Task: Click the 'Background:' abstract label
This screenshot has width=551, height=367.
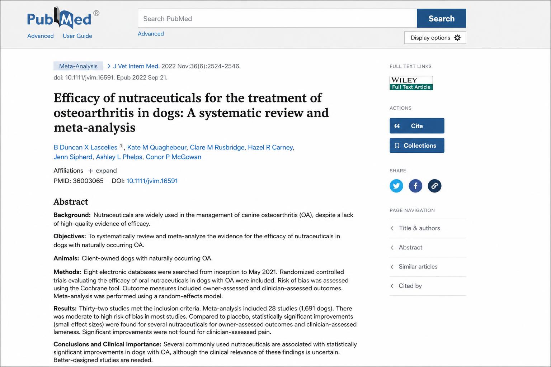Action: point(72,215)
